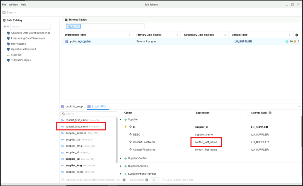Viewport: 303px width, 186px height.
Task: Click the Save disk icon
Action: pyautogui.click(x=4, y=12)
